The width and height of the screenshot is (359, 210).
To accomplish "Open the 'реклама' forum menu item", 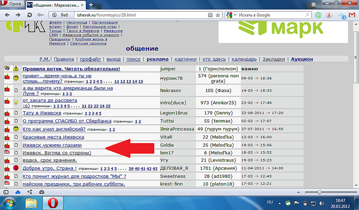I will (x=157, y=59).
